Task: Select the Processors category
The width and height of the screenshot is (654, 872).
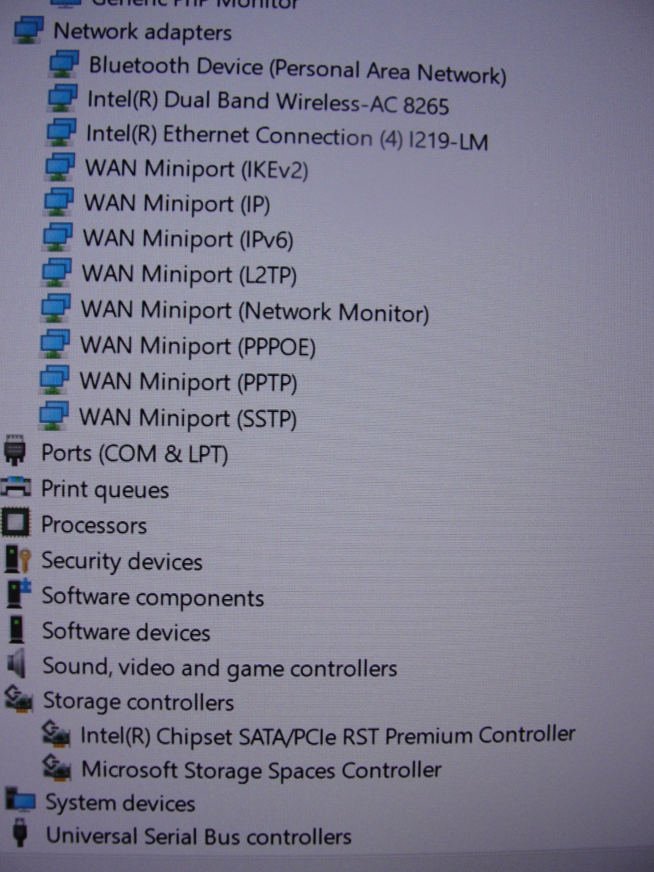Action: coord(94,525)
